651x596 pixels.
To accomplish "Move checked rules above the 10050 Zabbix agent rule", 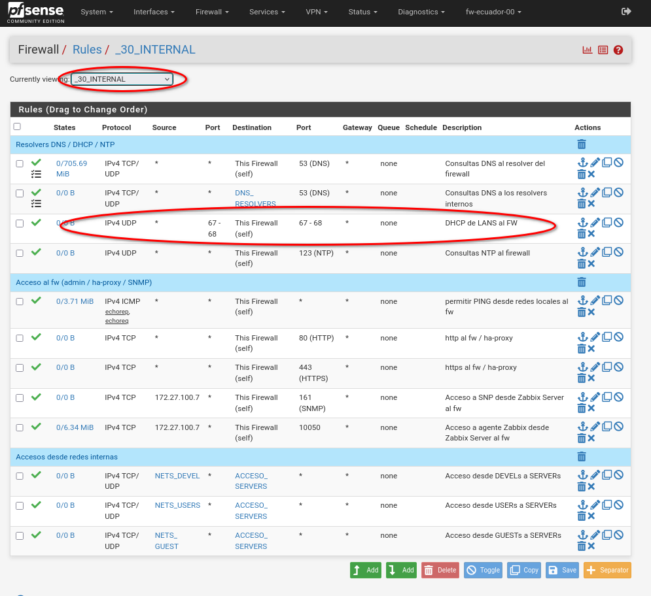I will 583,427.
